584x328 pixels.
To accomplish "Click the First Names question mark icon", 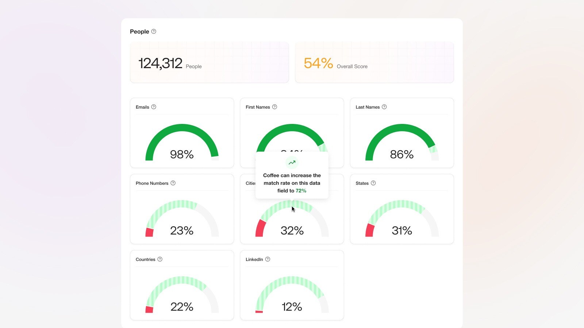I will [274, 107].
